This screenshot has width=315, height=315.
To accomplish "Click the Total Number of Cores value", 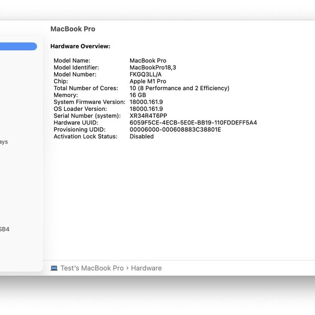I will point(180,88).
